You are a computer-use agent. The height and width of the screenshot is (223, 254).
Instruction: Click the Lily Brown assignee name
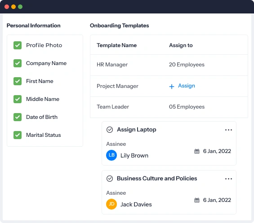tap(134, 156)
